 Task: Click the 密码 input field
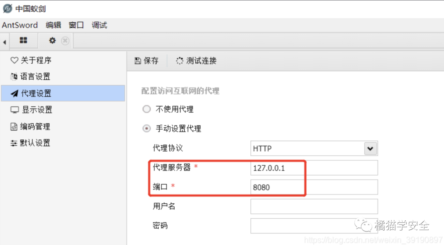(314, 226)
